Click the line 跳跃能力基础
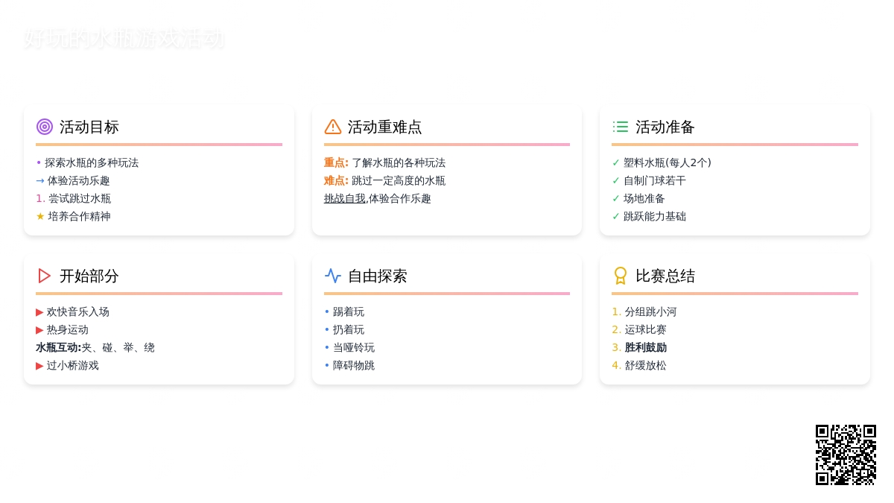This screenshot has height=503, width=894. (655, 216)
